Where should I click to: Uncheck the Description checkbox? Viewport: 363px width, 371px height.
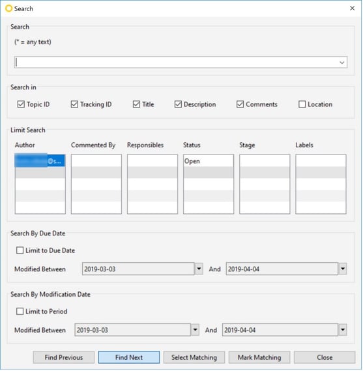[x=178, y=104]
